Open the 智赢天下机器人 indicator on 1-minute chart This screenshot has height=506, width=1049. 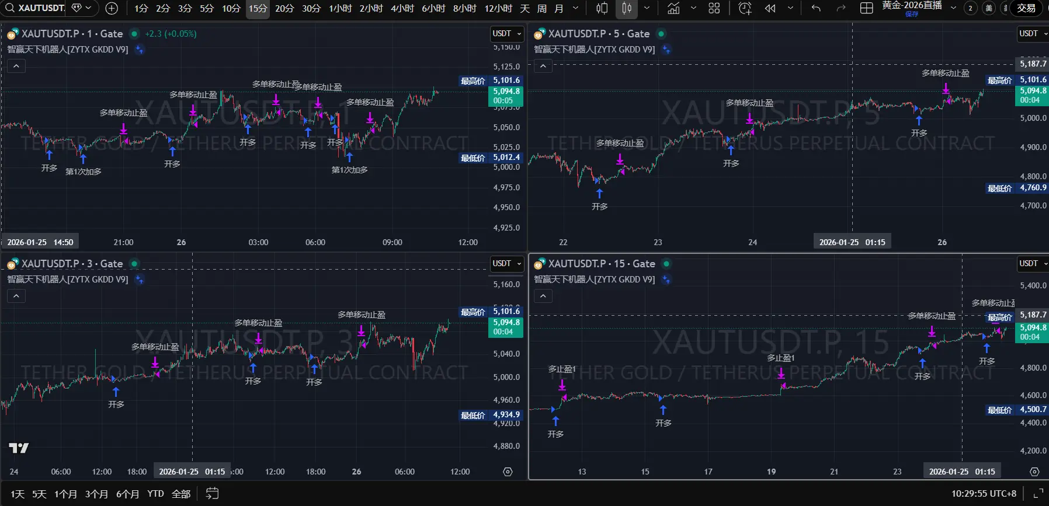68,50
